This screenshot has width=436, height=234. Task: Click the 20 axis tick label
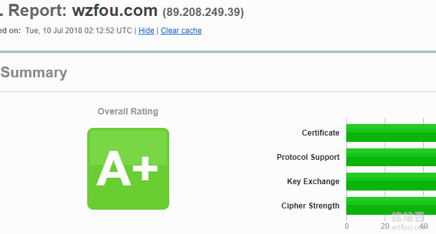[385, 226]
